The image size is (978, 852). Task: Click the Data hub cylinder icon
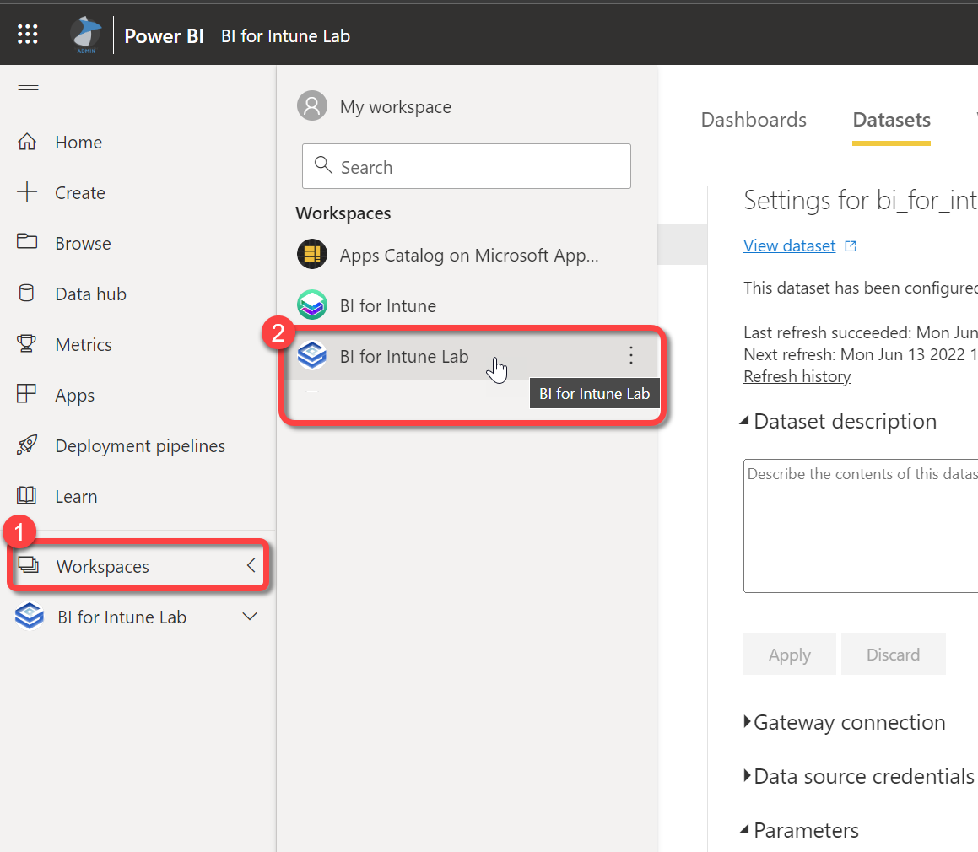point(27,294)
